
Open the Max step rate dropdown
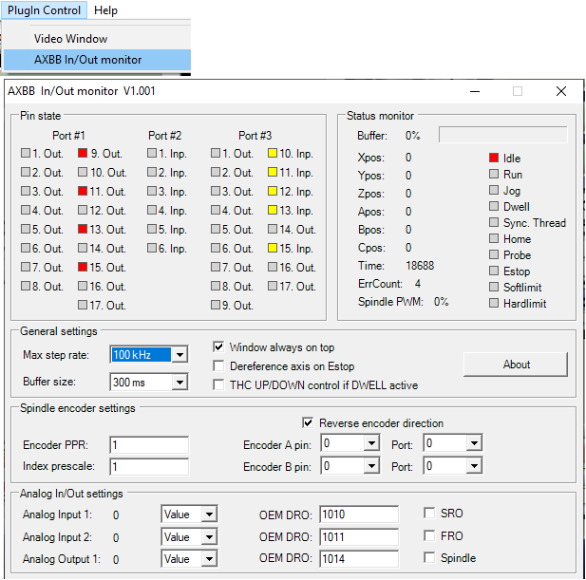pyautogui.click(x=180, y=355)
